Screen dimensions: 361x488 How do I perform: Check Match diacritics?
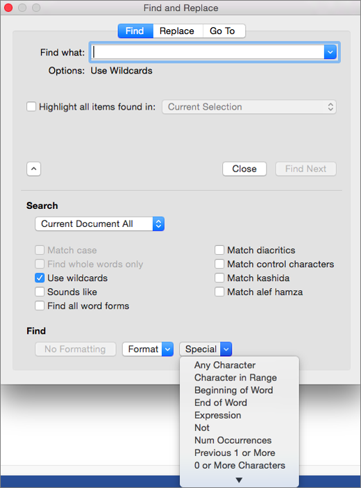(x=219, y=250)
